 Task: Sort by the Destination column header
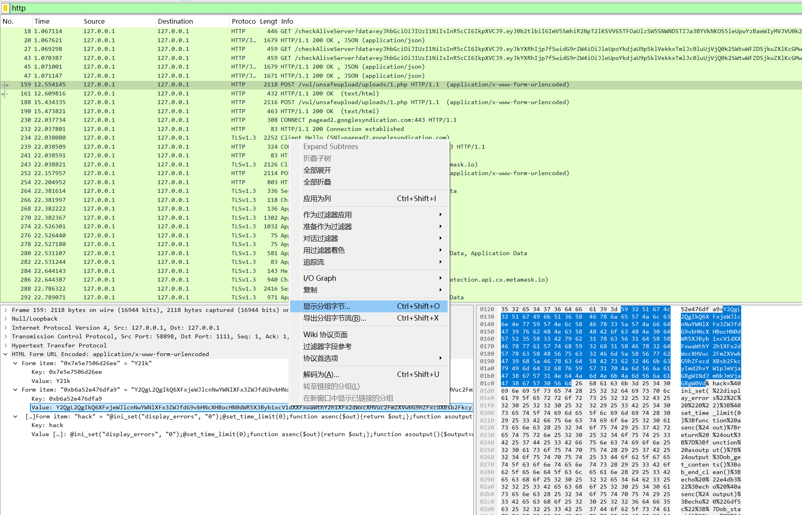click(175, 21)
